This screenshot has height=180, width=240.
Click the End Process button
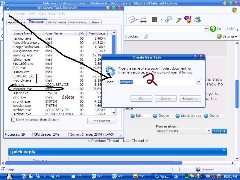click(102, 121)
